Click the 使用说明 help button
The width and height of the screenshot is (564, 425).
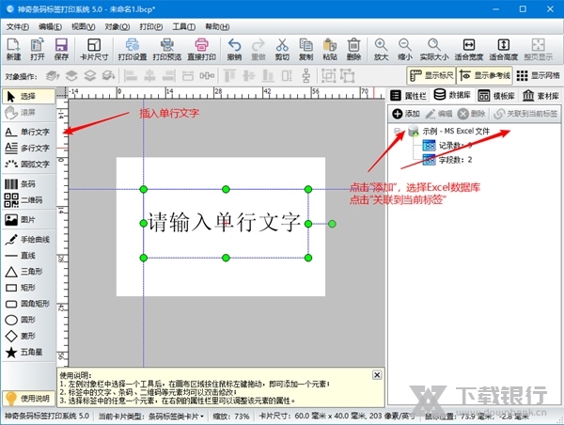click(27, 399)
